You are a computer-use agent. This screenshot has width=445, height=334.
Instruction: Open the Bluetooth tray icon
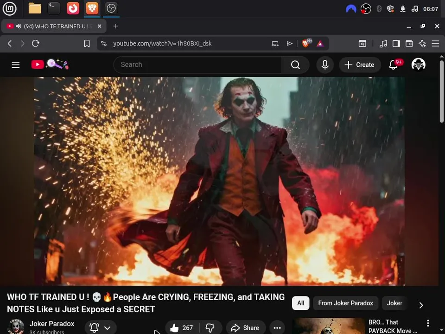click(379, 9)
